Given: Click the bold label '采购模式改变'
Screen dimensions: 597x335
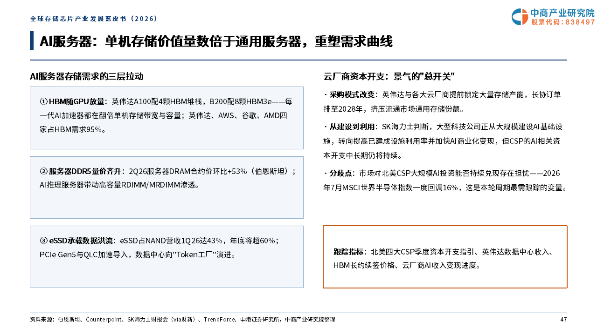Looking at the screenshot, I should click(x=352, y=94).
